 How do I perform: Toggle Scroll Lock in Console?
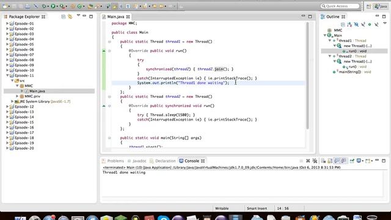(330, 161)
